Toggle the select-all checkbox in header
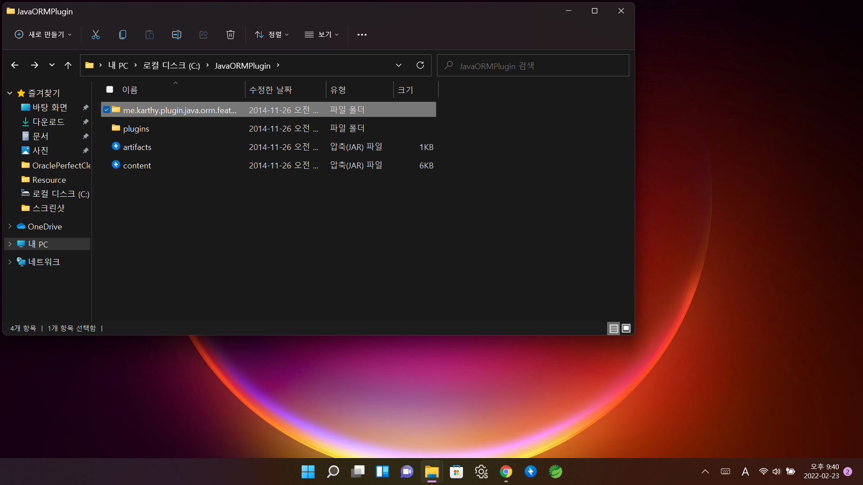Image resolution: width=863 pixels, height=485 pixels. [x=110, y=89]
